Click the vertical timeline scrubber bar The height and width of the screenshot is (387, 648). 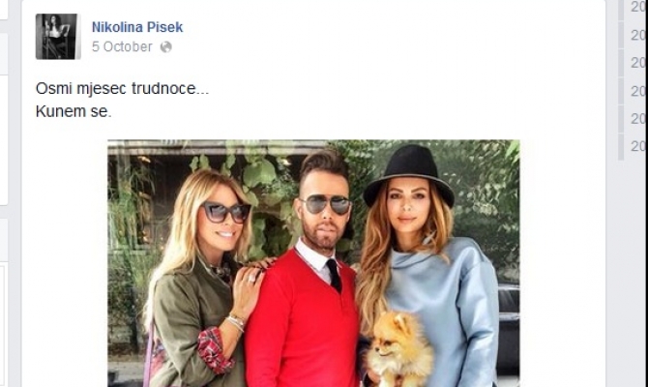(x=621, y=80)
